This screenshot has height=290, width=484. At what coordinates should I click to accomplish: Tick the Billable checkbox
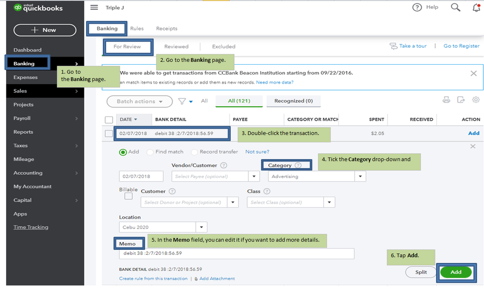point(128,196)
